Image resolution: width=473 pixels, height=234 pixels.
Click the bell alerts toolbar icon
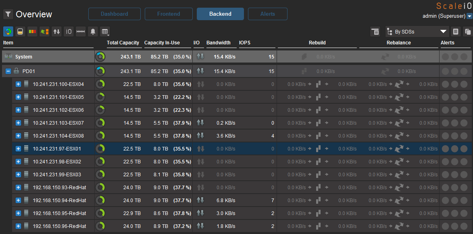click(93, 31)
